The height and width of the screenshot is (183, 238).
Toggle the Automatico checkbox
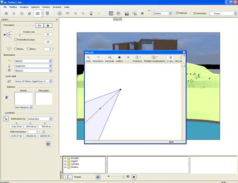point(195,13)
